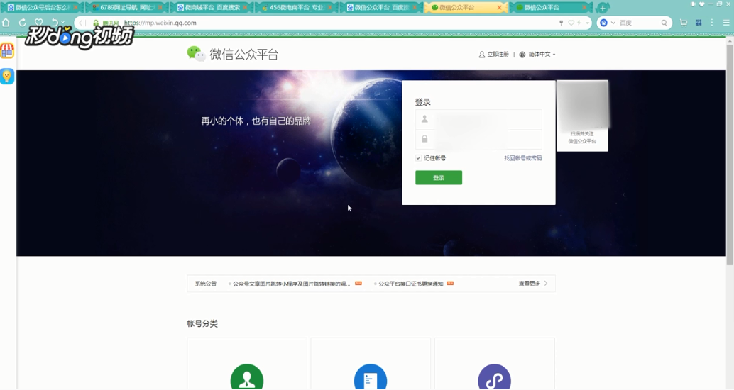Click the skin shirt icon in the title bar

click(701, 4)
